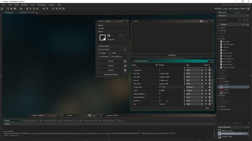Open the Start Page home icon

[2, 9]
